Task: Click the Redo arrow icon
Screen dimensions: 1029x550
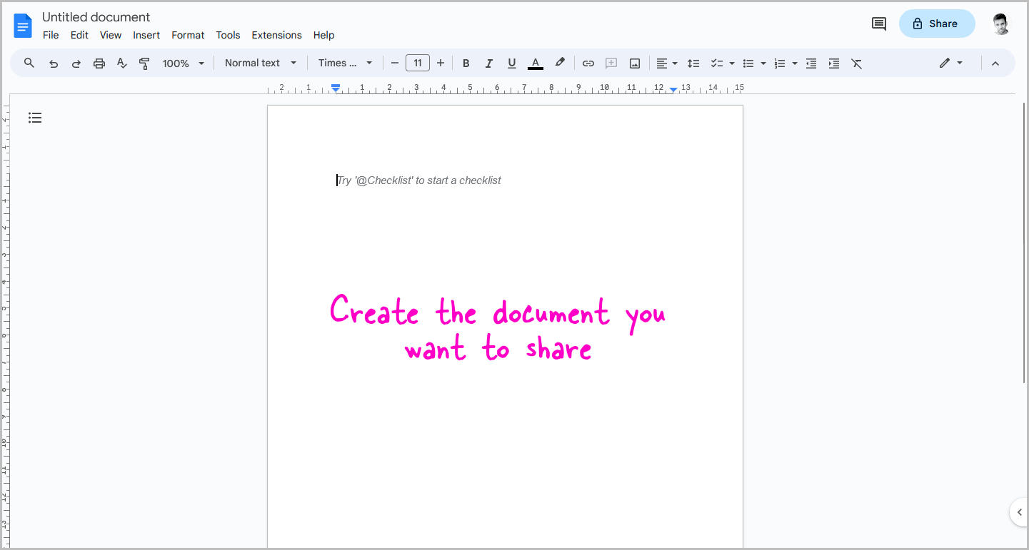Action: (x=76, y=63)
